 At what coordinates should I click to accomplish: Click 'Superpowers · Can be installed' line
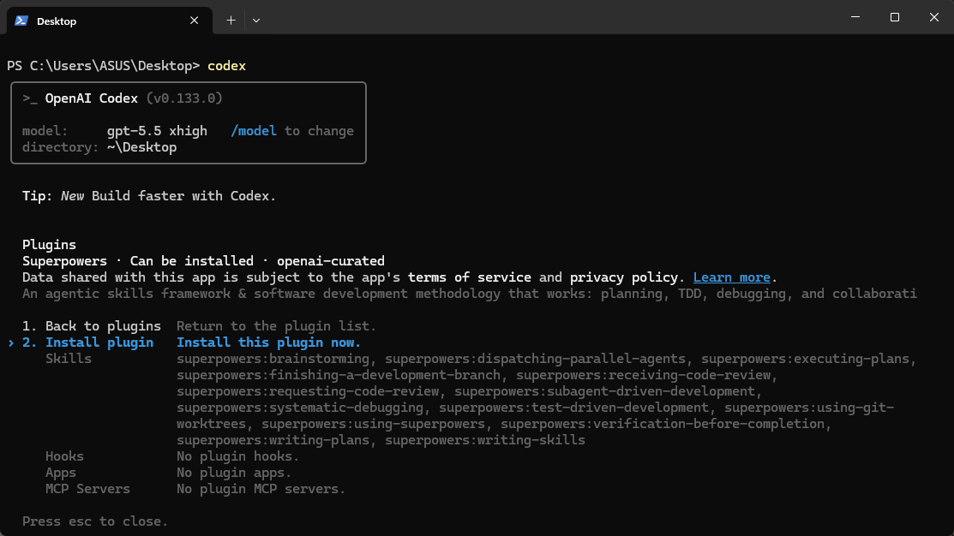tap(138, 261)
